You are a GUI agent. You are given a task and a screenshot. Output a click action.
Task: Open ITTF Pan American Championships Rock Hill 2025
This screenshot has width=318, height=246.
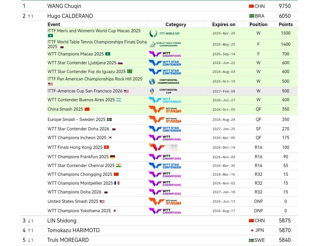click(x=95, y=79)
